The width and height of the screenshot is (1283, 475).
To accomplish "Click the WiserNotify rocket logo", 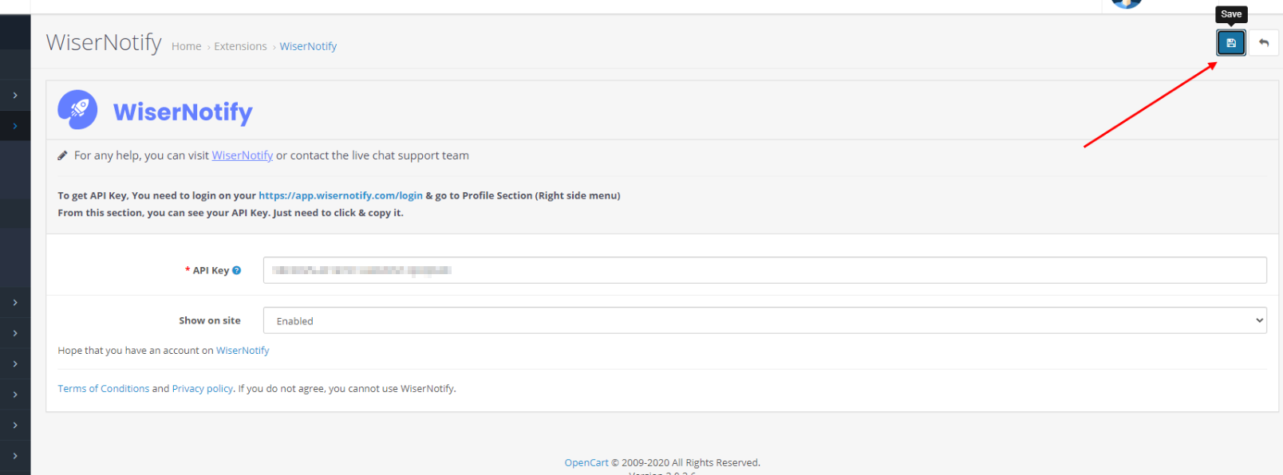I will [x=77, y=110].
